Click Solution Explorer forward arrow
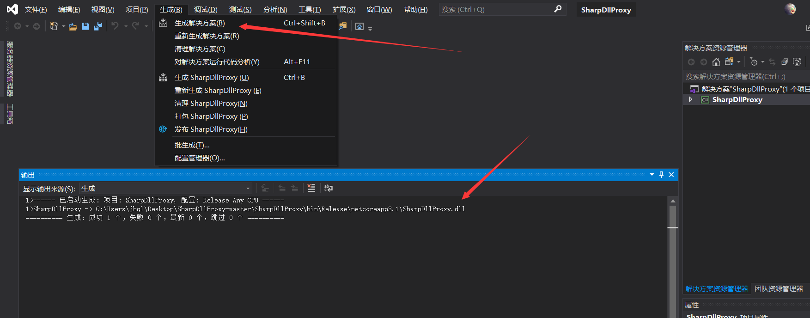 click(x=704, y=62)
